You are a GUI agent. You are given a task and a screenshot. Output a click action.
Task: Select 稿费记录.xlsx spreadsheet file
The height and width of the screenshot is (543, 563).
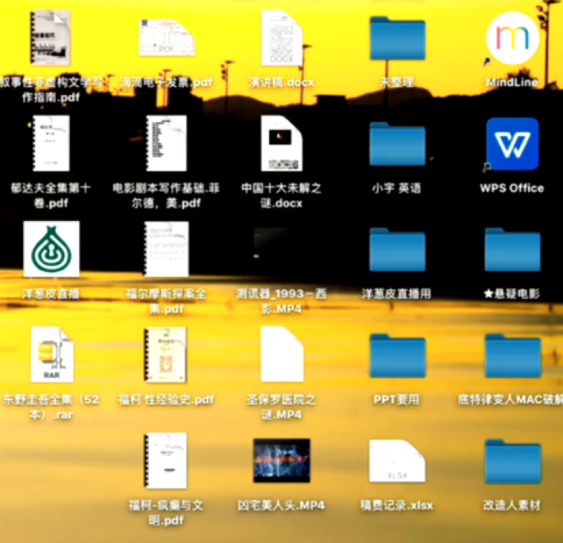[x=397, y=463]
